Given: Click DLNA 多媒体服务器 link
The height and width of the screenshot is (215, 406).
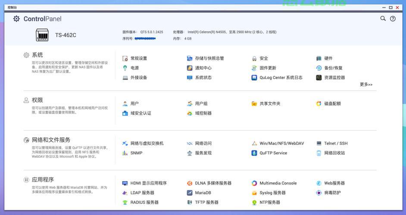Looking at the screenshot, I should pyautogui.click(x=213, y=183).
